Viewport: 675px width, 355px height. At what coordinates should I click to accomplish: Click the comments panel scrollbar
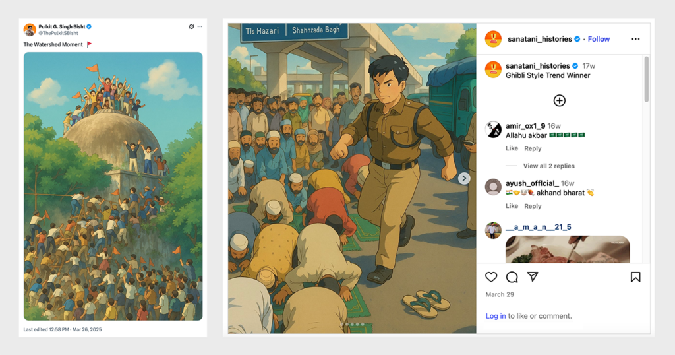click(x=646, y=79)
